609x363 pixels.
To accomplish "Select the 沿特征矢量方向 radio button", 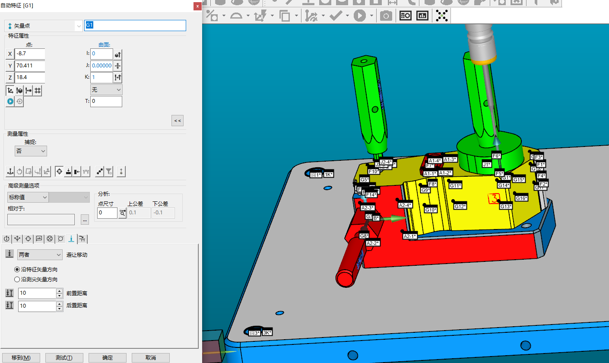I will (17, 269).
